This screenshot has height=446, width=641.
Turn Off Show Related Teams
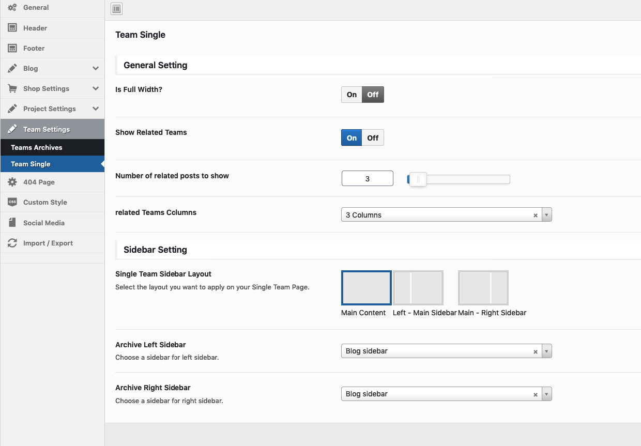[x=373, y=138]
